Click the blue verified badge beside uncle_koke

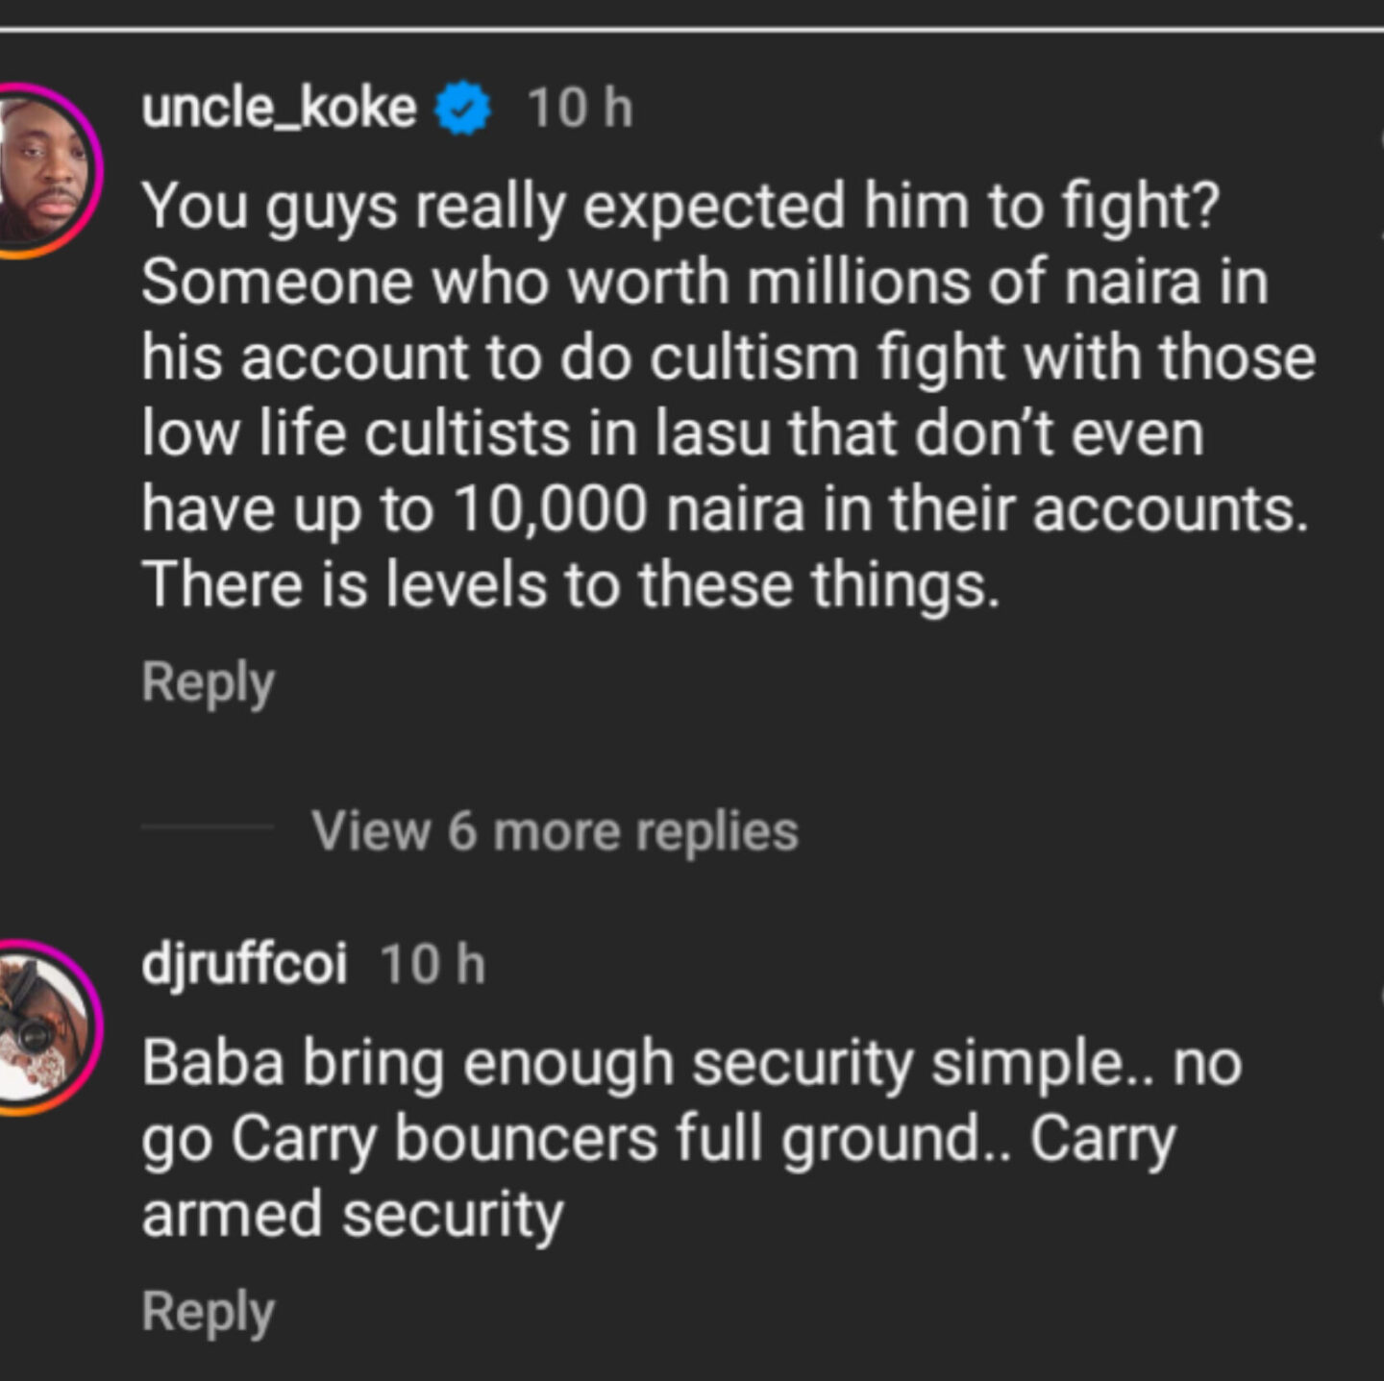point(462,108)
